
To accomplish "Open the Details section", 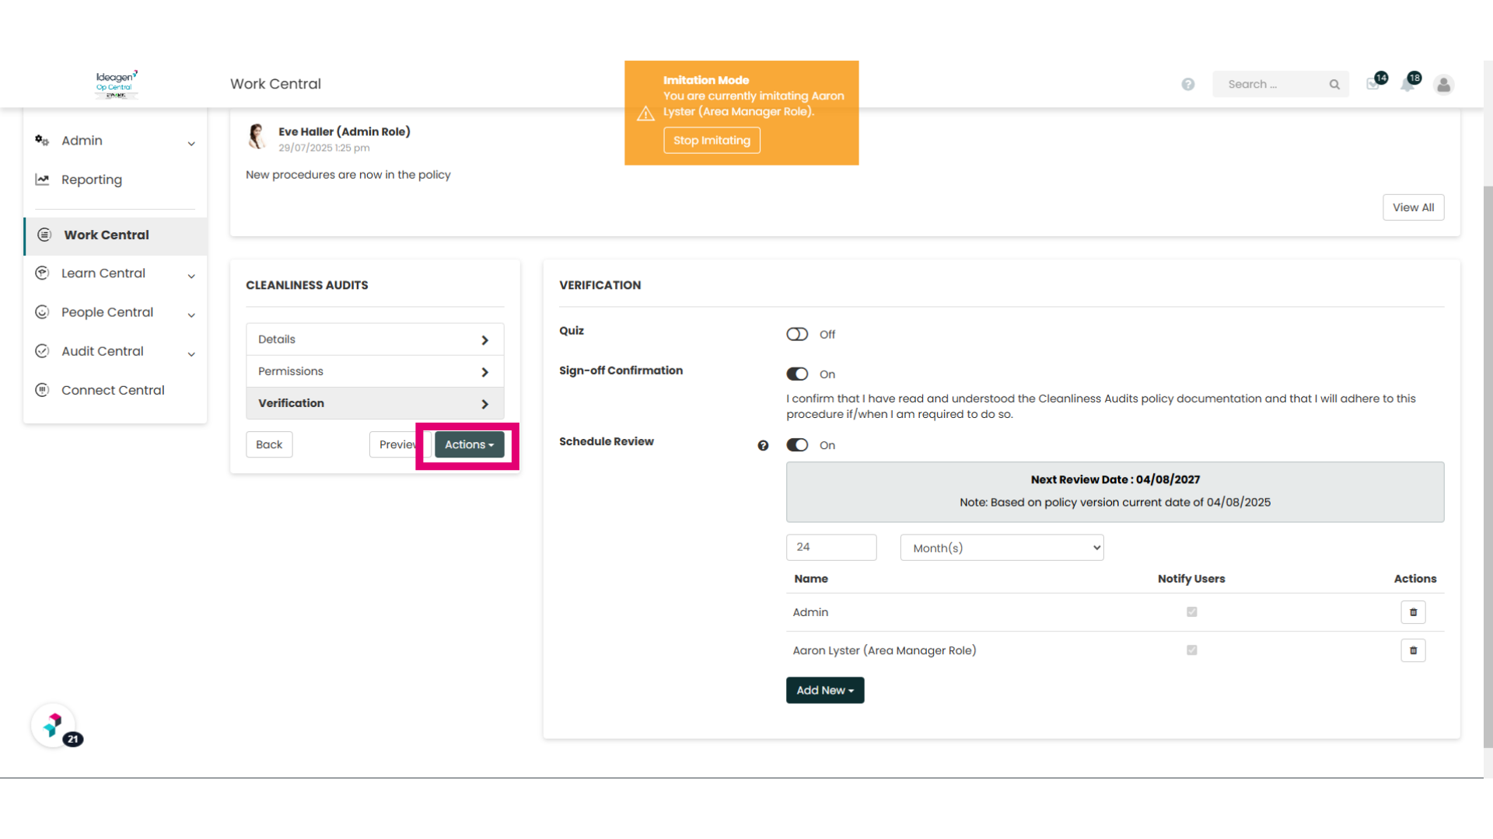I will click(375, 339).
